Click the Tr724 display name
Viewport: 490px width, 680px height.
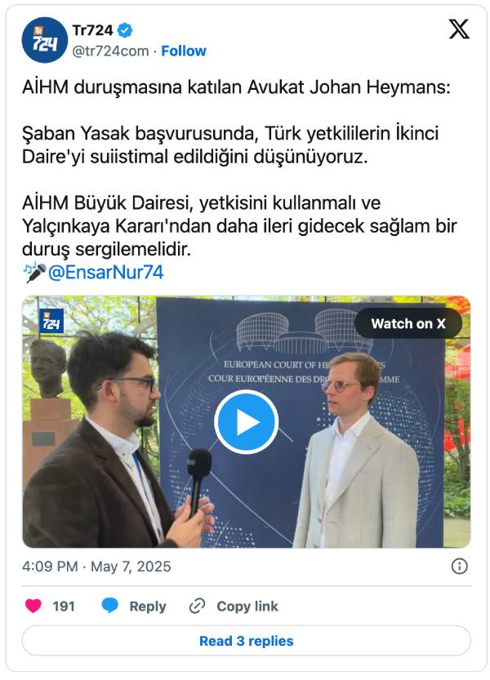coord(92,30)
